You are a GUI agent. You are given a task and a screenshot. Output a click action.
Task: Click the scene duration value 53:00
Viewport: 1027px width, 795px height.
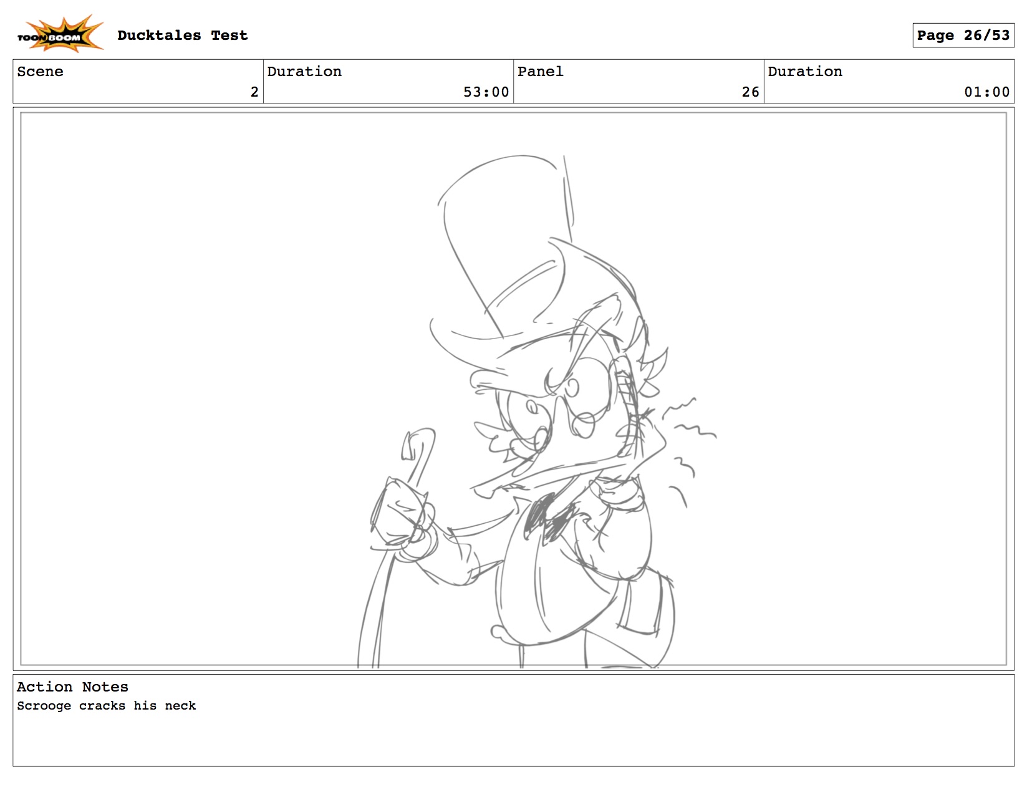[x=486, y=92]
